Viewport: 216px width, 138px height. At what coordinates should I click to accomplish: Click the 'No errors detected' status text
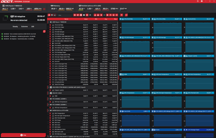click(19, 20)
